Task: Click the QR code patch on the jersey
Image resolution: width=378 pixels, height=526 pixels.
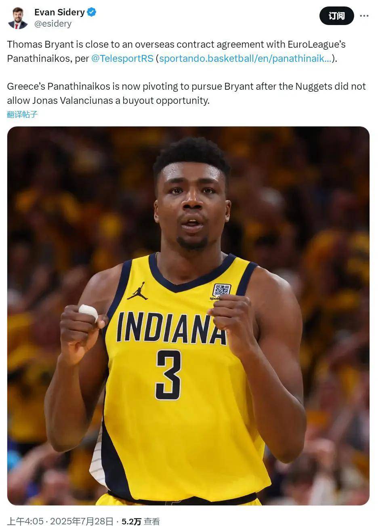Action: pyautogui.click(x=221, y=290)
